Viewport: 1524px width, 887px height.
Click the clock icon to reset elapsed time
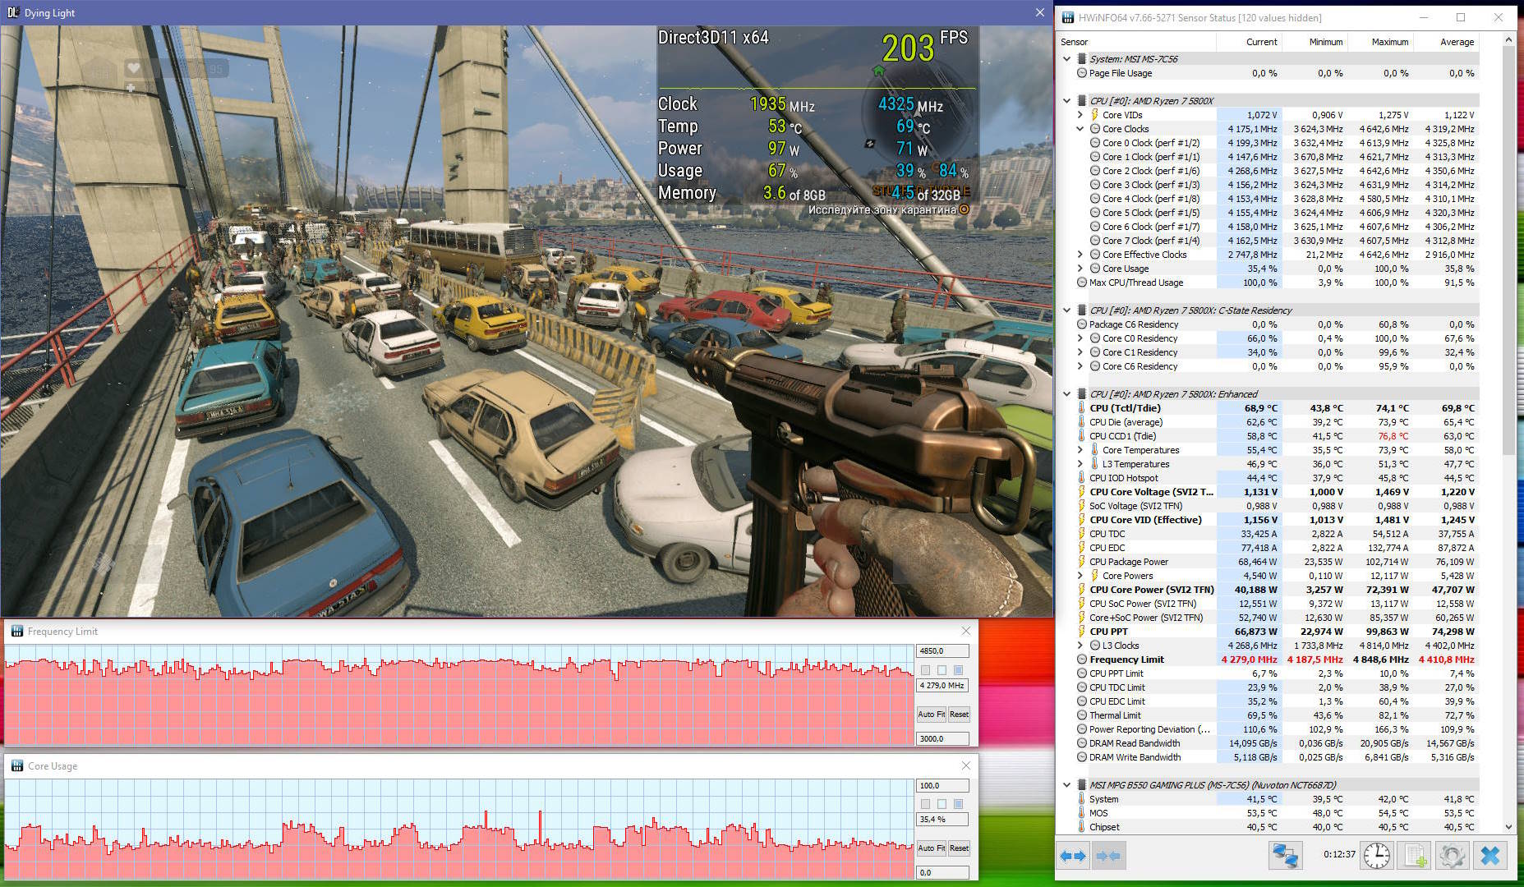point(1377,856)
